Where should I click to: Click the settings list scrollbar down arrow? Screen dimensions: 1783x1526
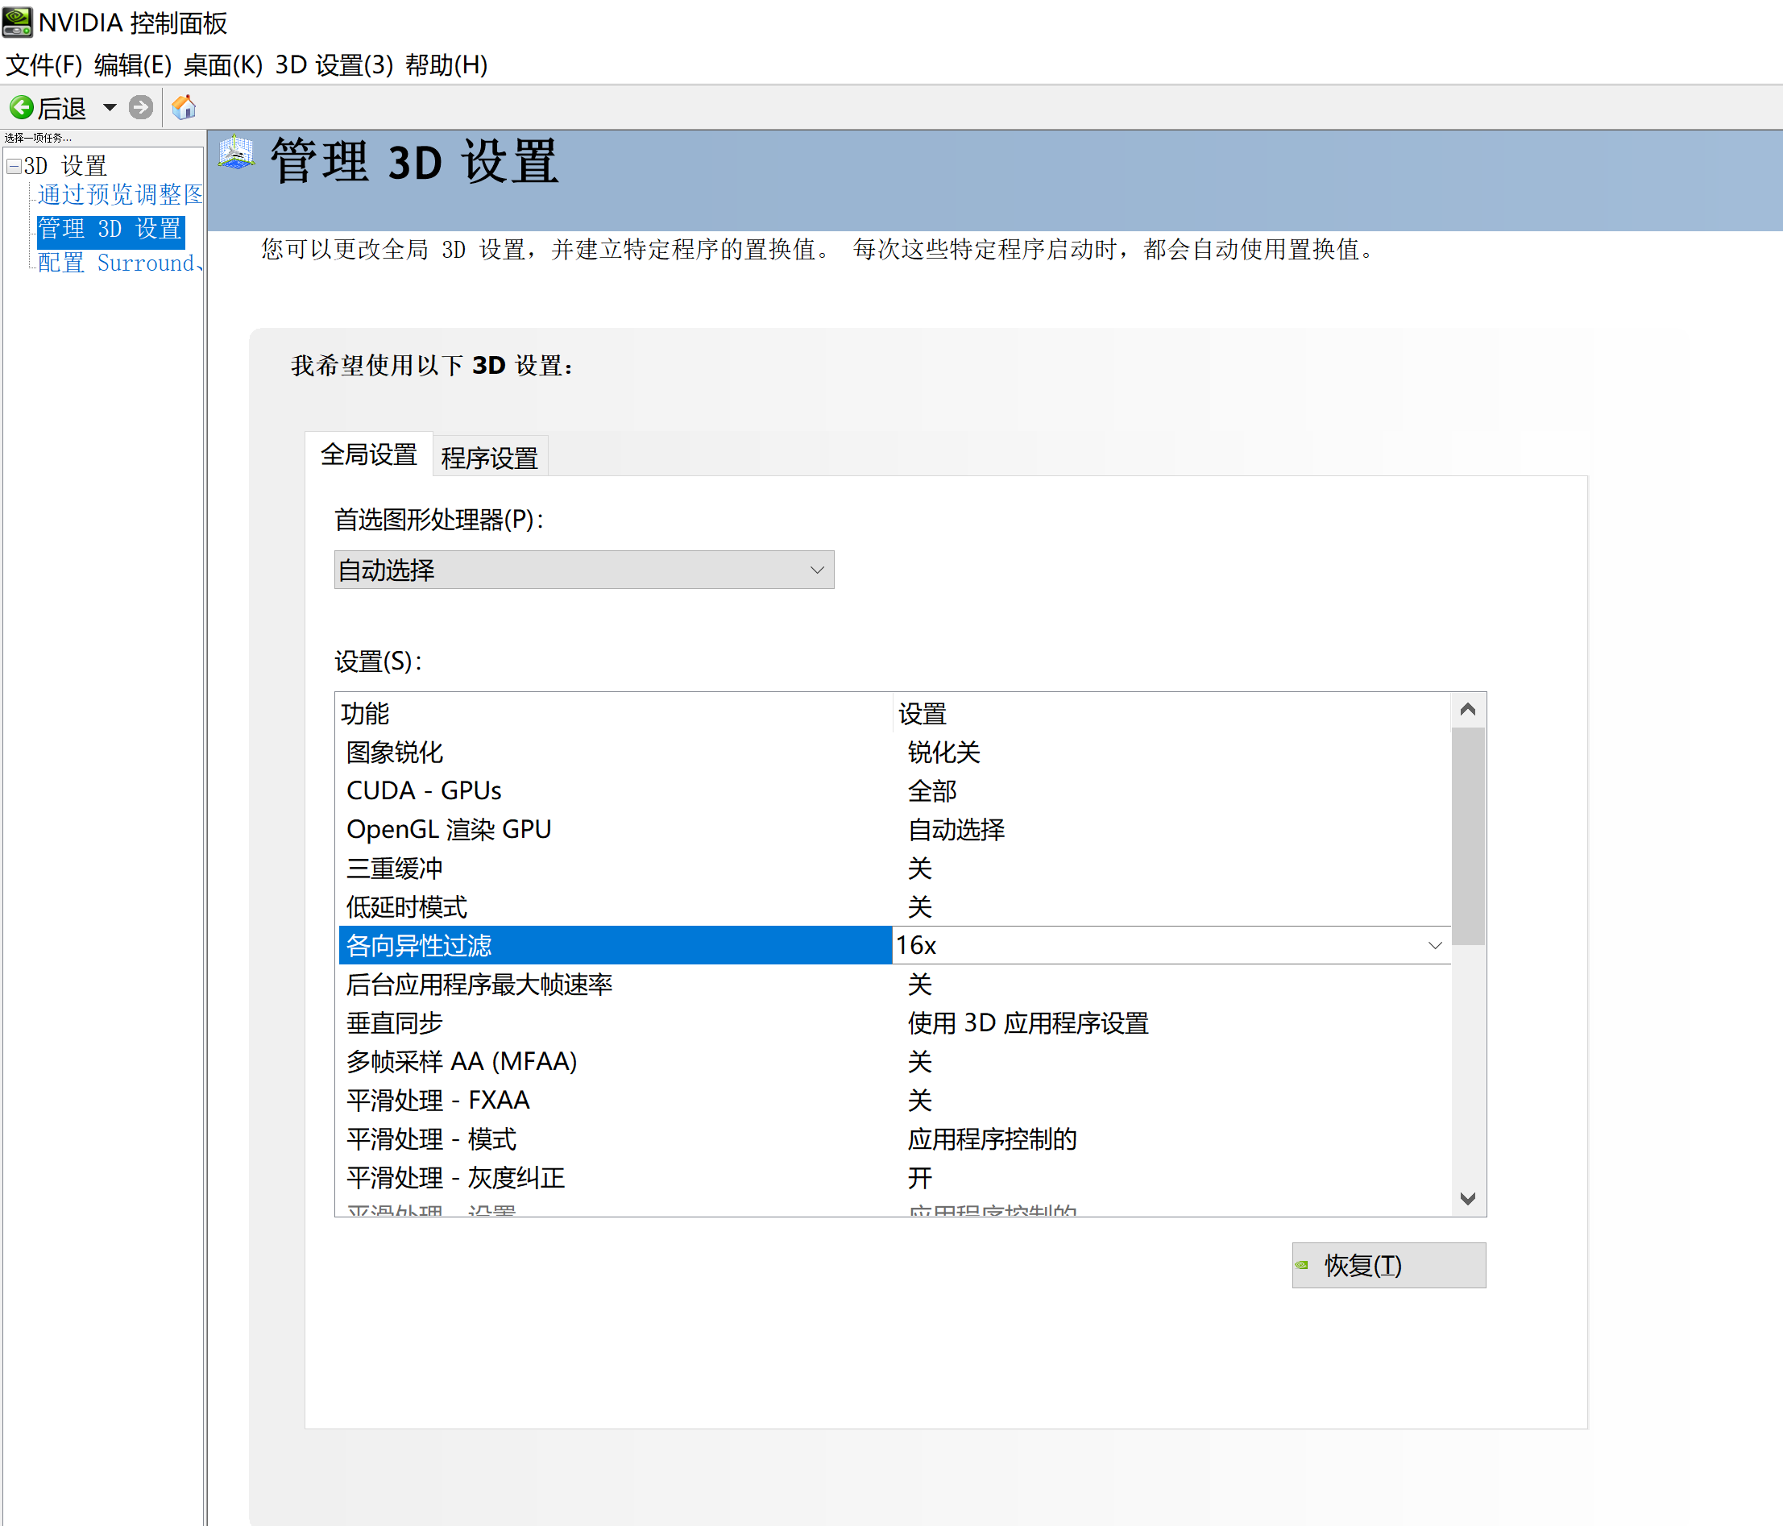click(x=1468, y=1199)
